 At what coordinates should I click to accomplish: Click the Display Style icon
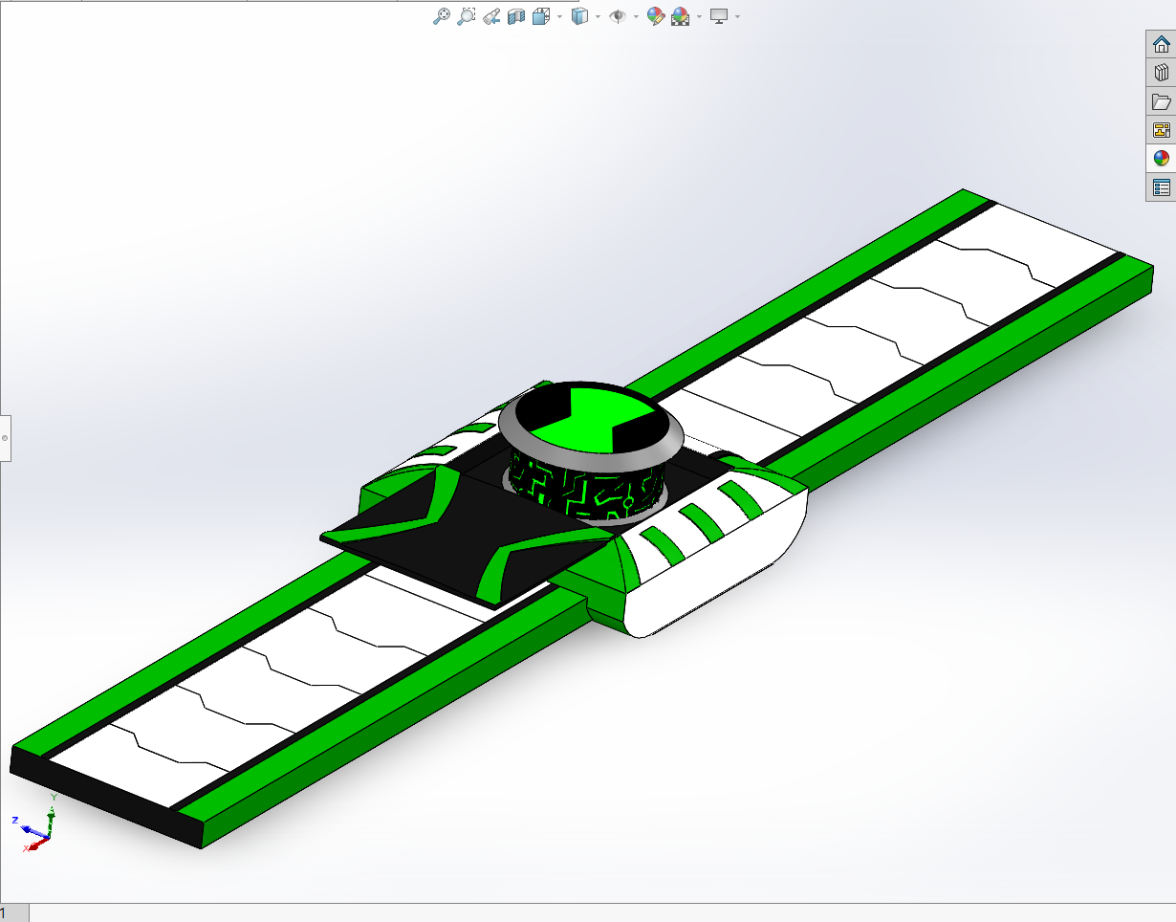pyautogui.click(x=579, y=16)
